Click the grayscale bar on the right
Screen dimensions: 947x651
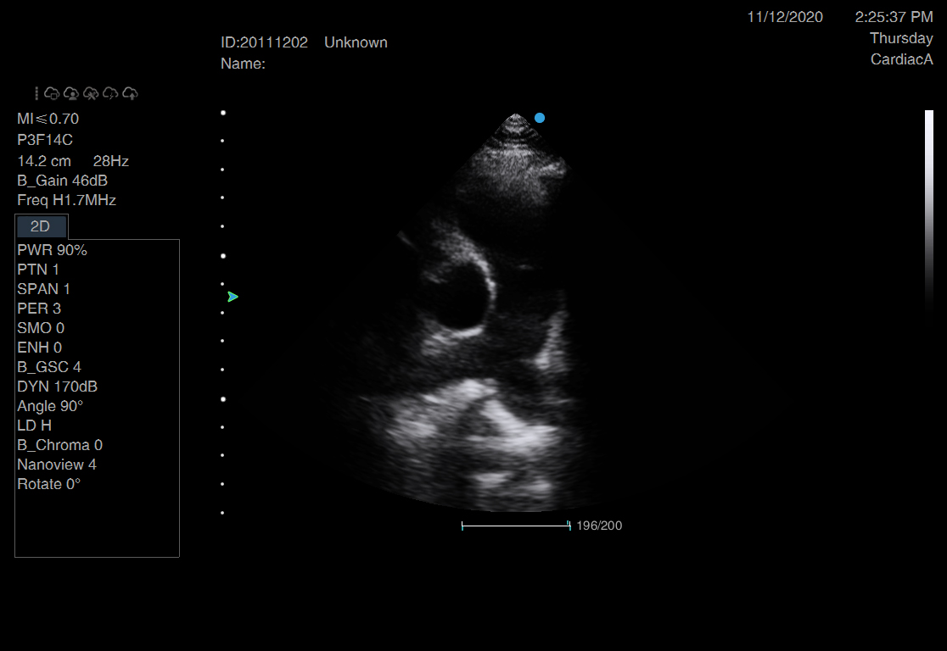click(928, 212)
